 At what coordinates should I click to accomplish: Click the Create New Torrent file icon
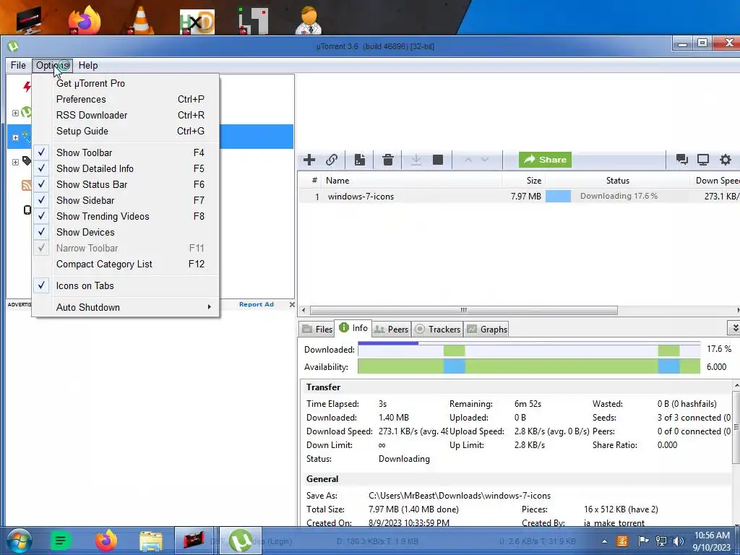[x=360, y=160]
